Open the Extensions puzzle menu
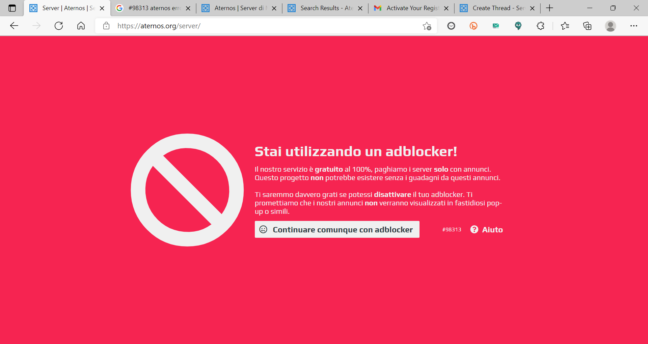Image resolution: width=648 pixels, height=344 pixels. 540,26
